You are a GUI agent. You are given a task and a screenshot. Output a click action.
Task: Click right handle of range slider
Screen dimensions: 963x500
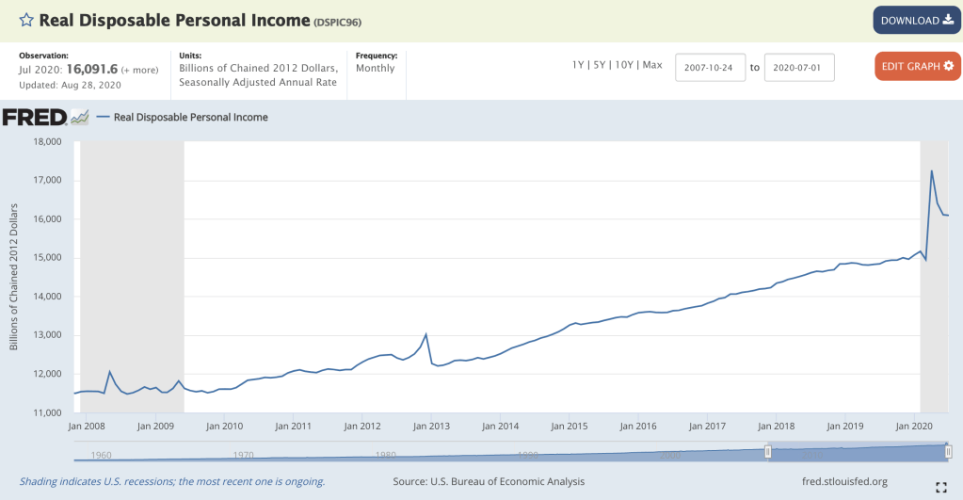tap(948, 453)
